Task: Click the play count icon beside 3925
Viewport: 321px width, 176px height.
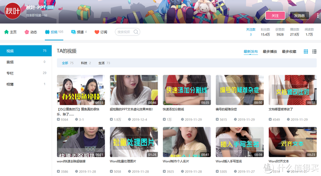Action: click(x=164, y=171)
